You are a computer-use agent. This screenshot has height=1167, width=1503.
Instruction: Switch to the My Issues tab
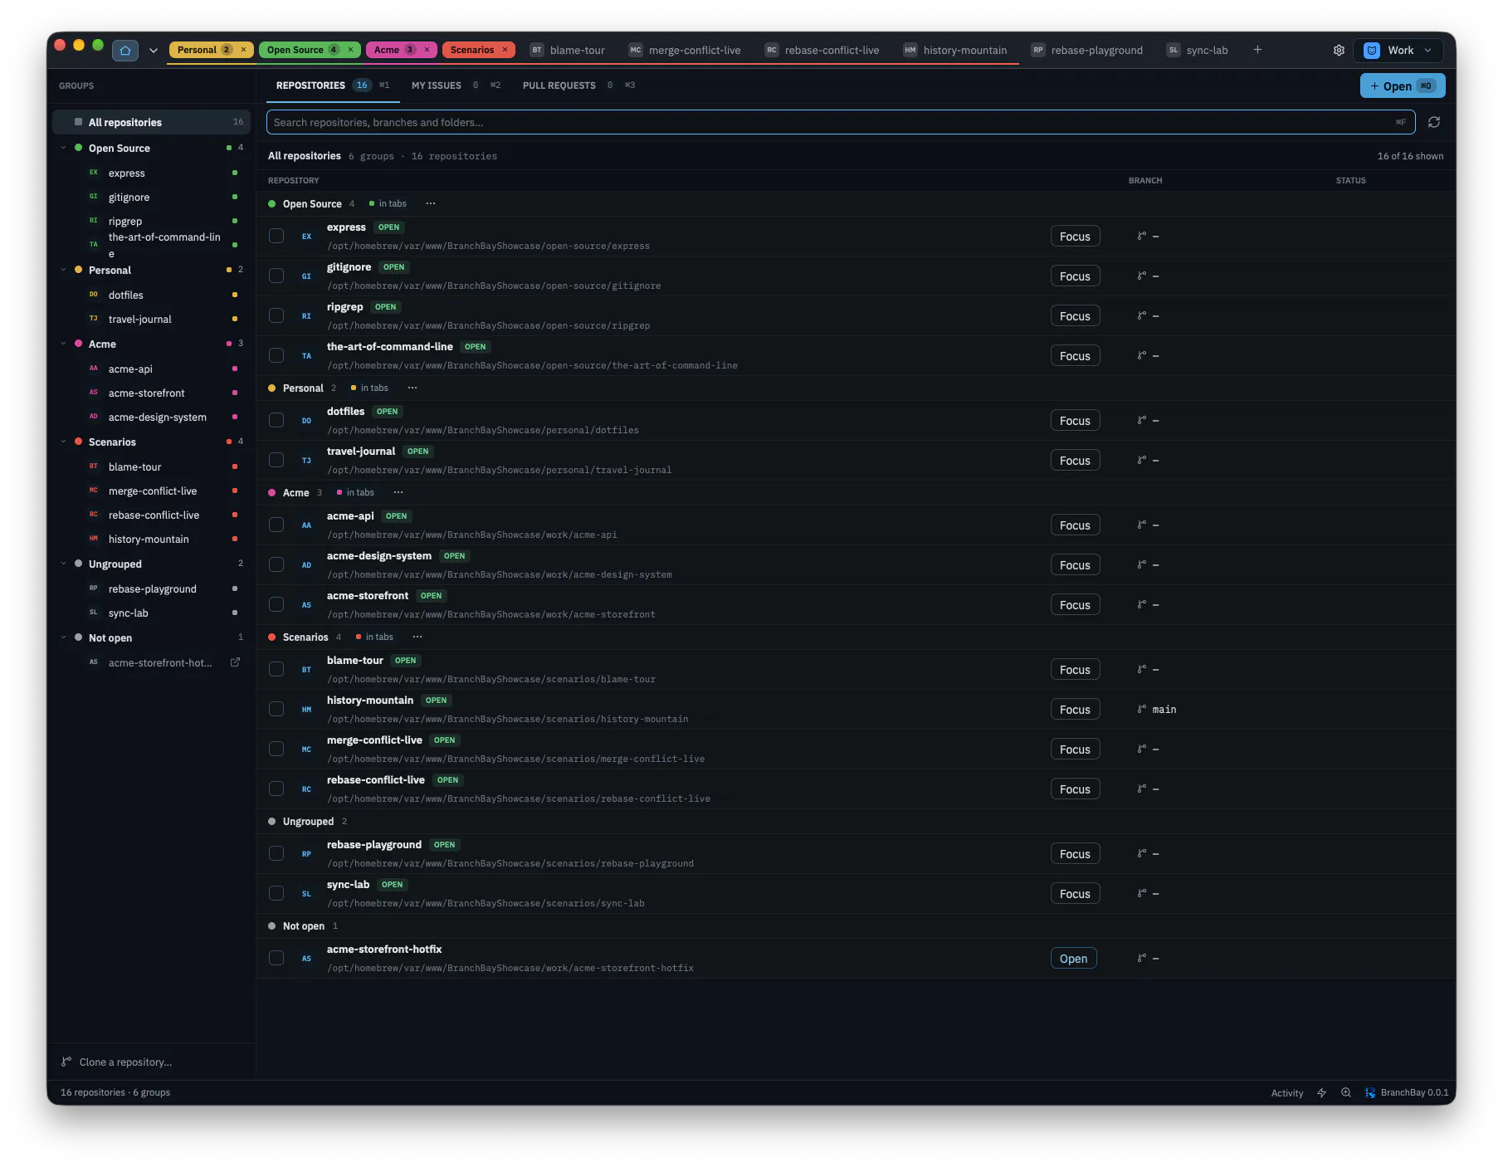(x=456, y=85)
